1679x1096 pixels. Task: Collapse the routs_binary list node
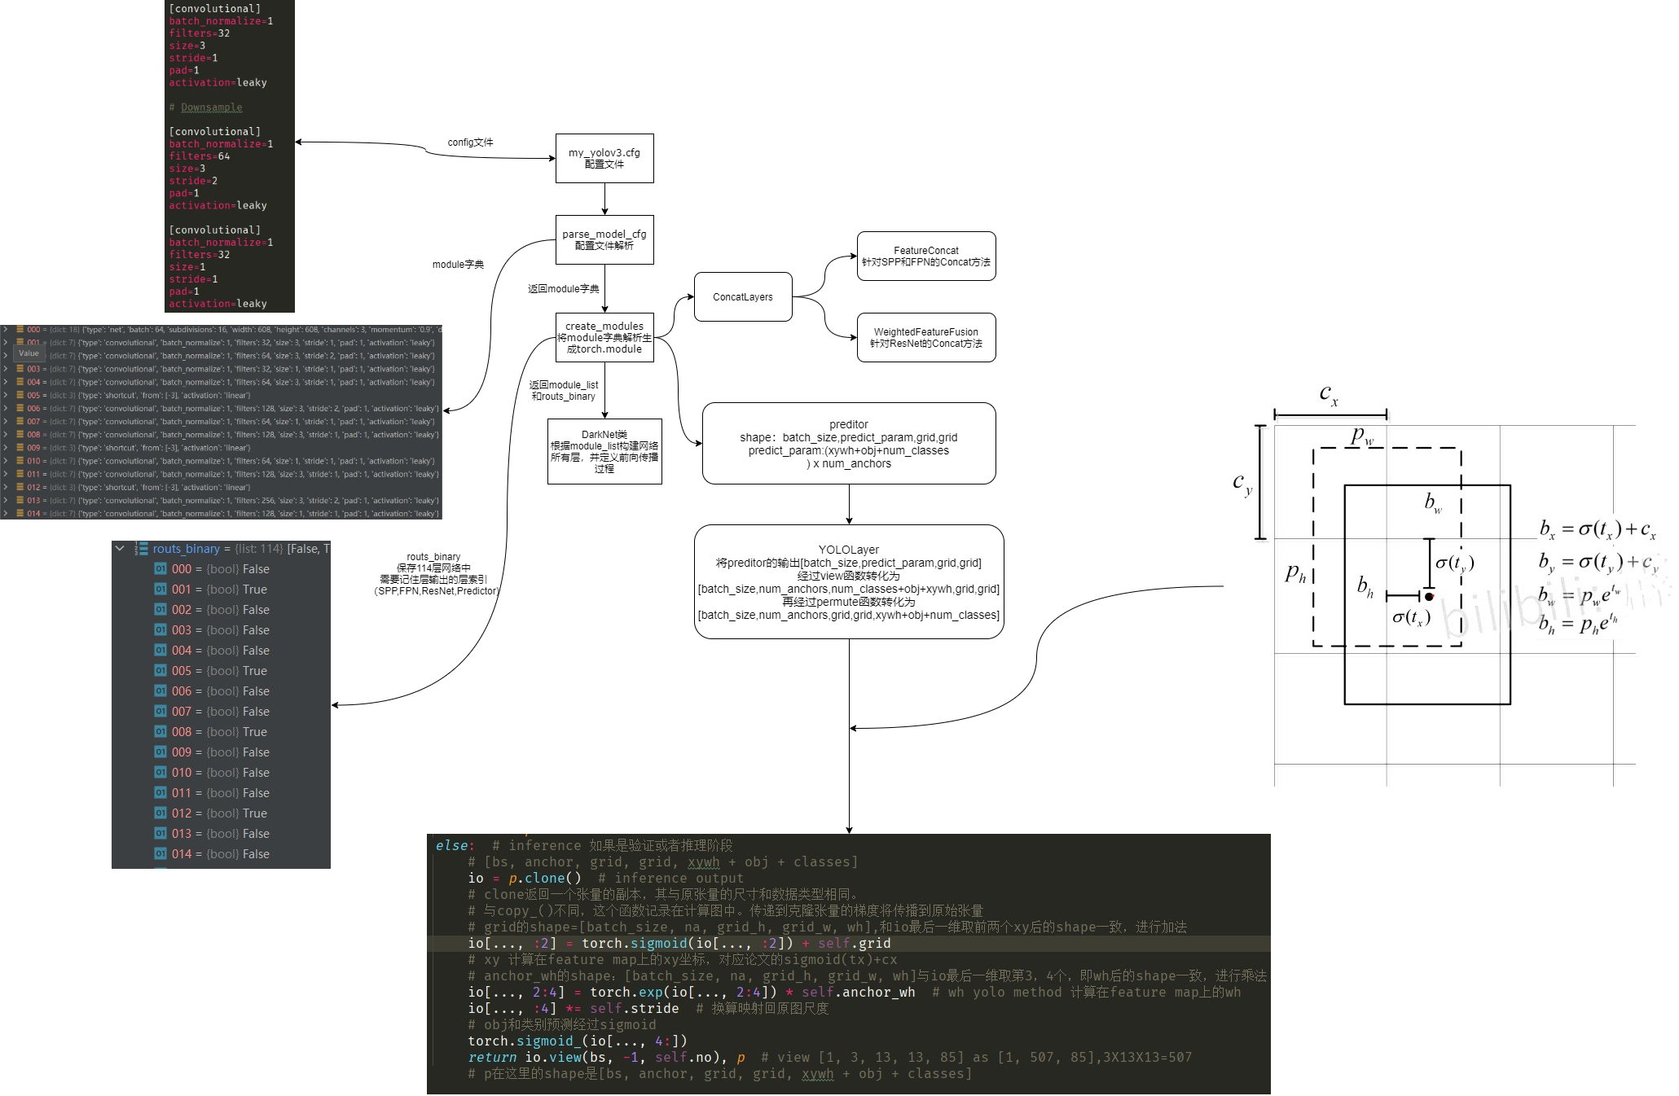click(121, 549)
